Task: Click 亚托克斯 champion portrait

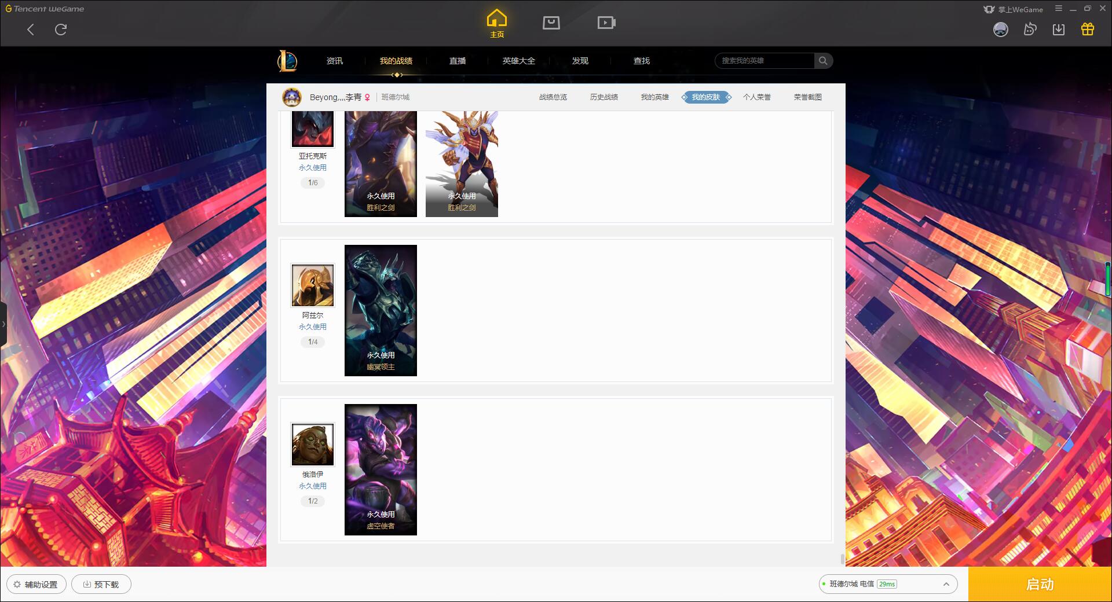Action: [x=313, y=129]
